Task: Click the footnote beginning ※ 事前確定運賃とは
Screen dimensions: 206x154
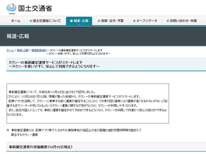Action: [x=74, y=130]
